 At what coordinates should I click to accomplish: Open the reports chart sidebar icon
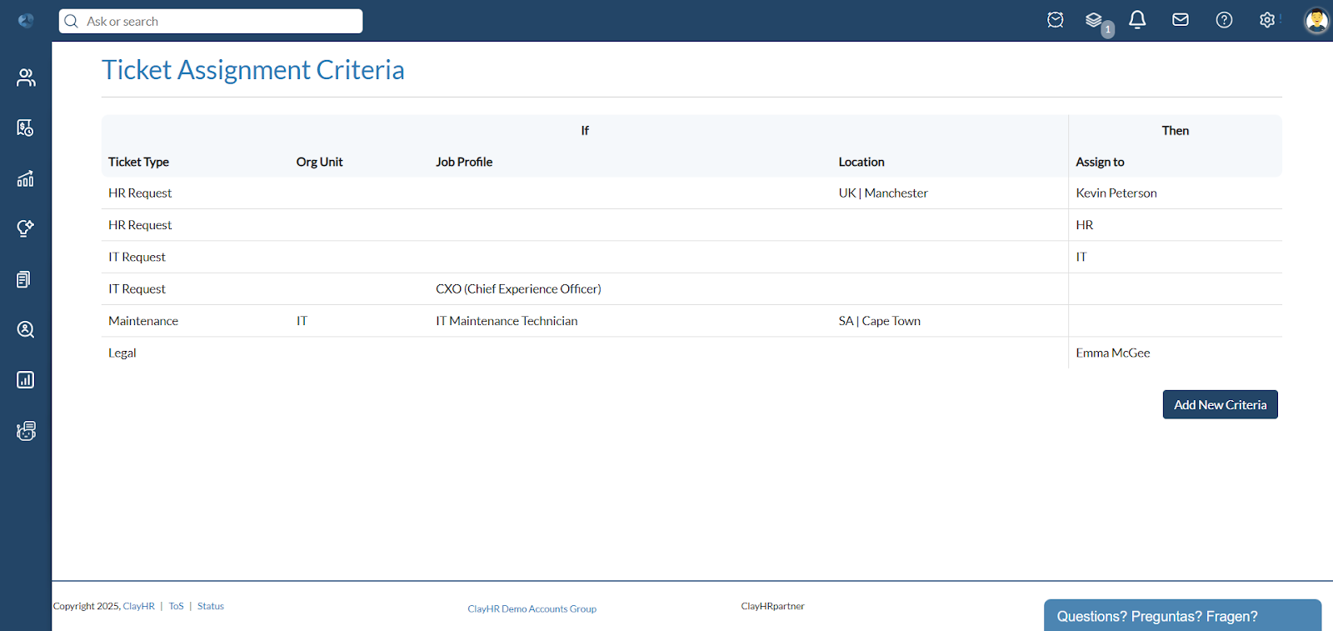26,380
